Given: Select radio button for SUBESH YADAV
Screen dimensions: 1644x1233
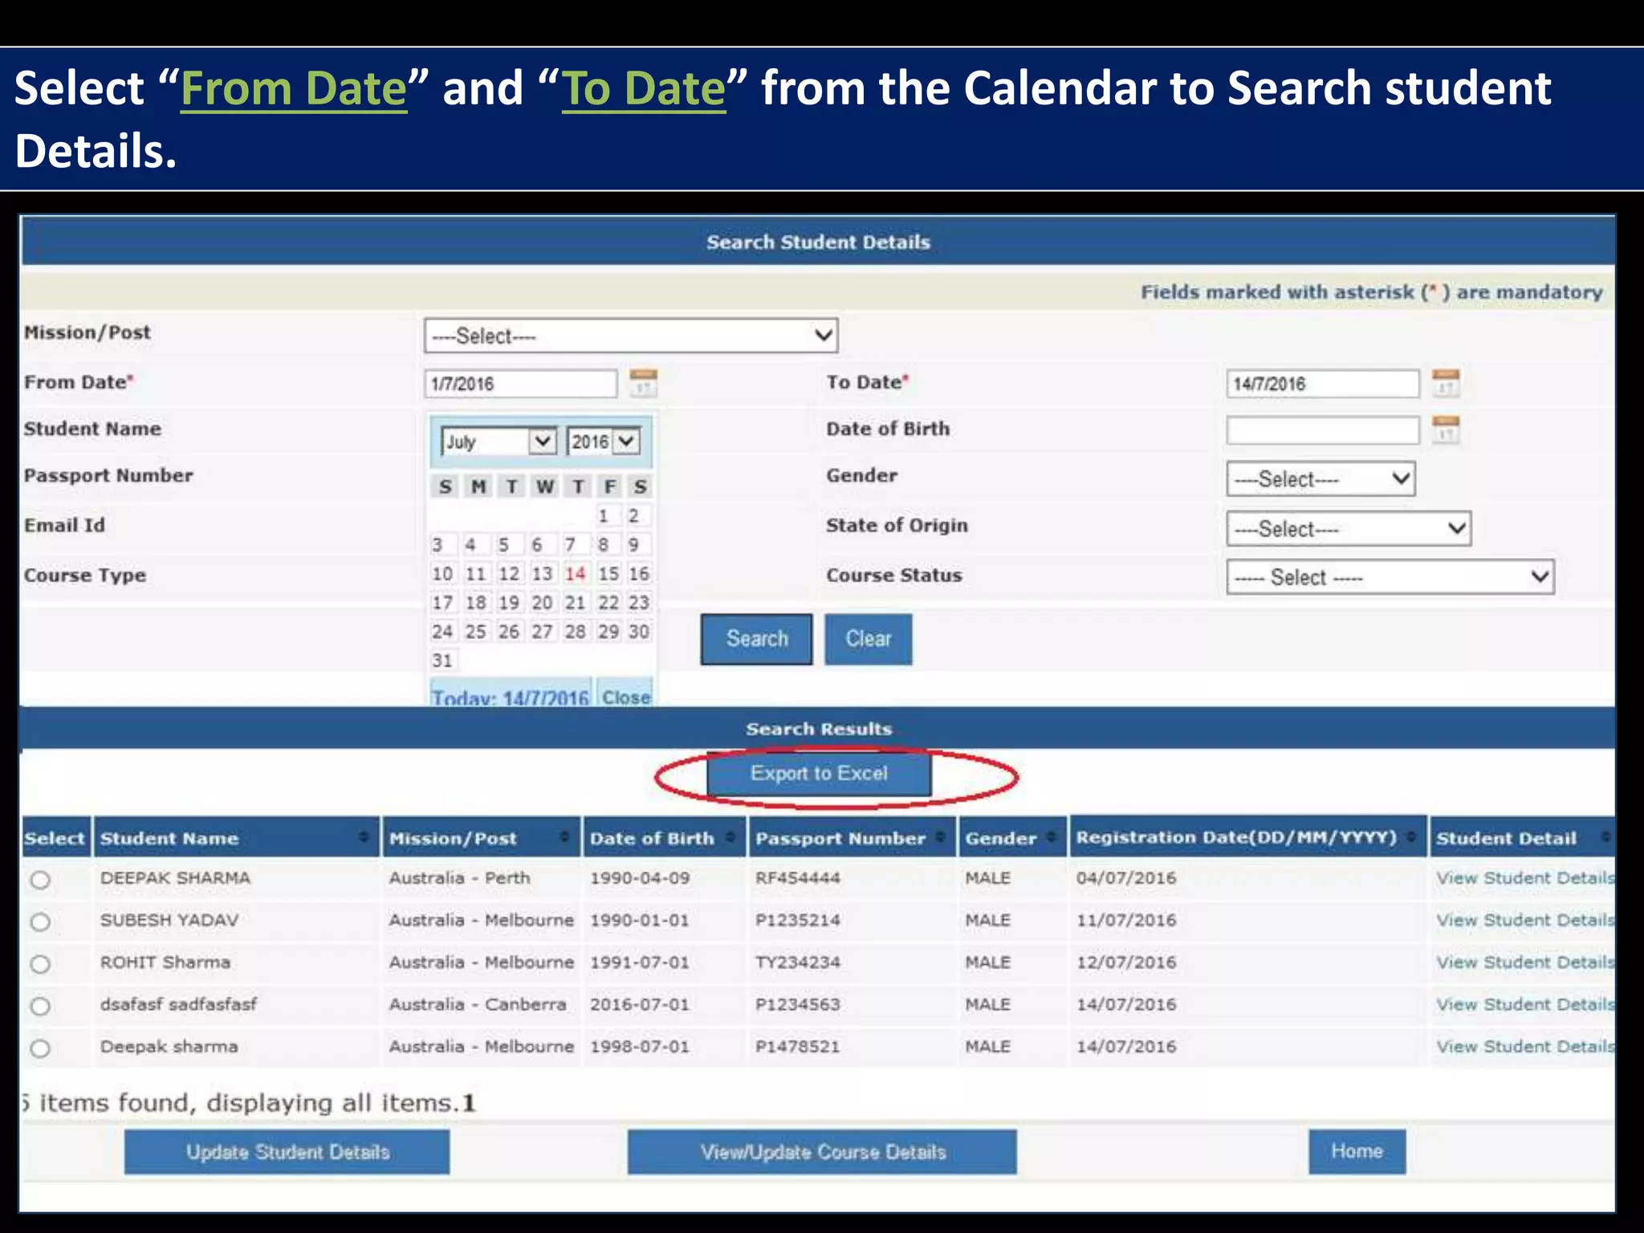Looking at the screenshot, I should point(40,922).
